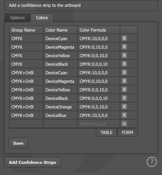Click DeviceBlack name in the CMYK+OrBl group
This screenshot has width=162, height=175.
point(60,98)
